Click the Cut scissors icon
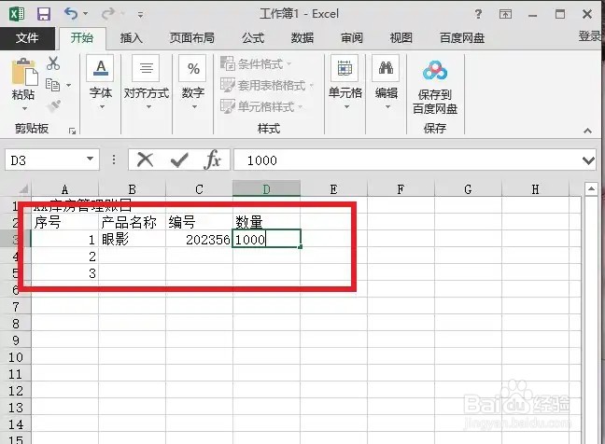This screenshot has height=444, width=605. (53, 63)
